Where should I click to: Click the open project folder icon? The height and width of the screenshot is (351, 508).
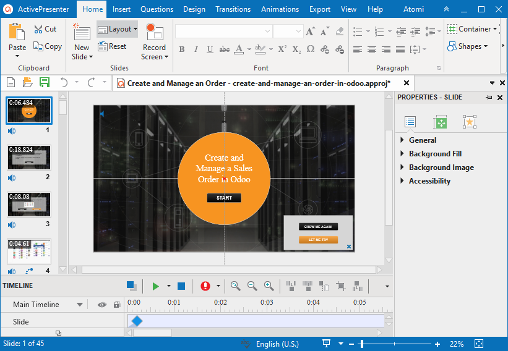[x=28, y=82]
